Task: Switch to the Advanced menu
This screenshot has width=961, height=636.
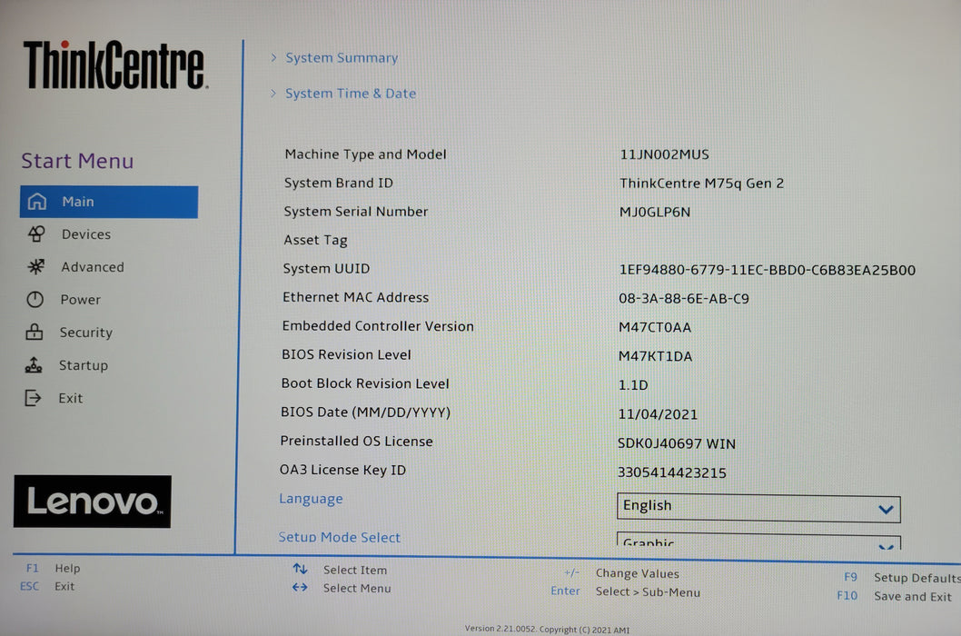Action: point(93,267)
